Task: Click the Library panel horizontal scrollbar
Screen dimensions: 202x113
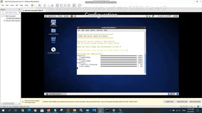Action: 10,103
